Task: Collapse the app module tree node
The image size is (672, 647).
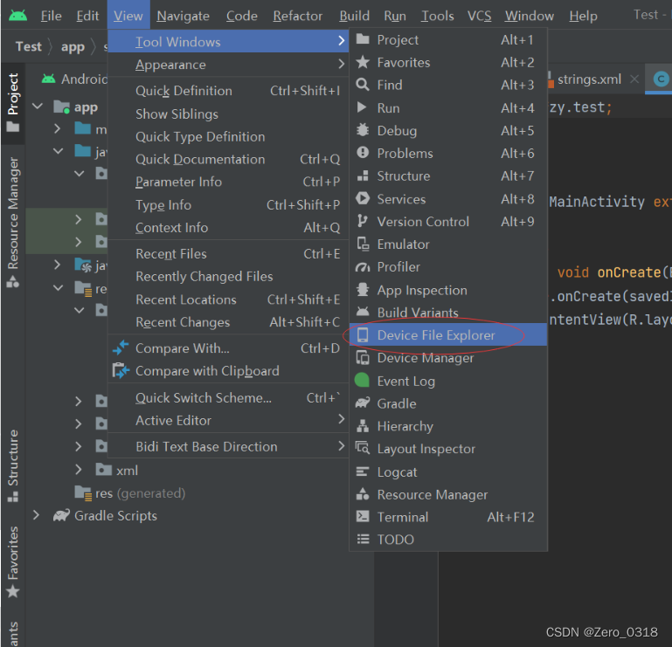Action: pos(38,107)
